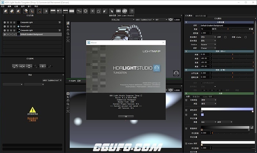The width and height of the screenshot is (257, 153).
Task: Expand the first Composite Light arrow
Action: [59, 23]
